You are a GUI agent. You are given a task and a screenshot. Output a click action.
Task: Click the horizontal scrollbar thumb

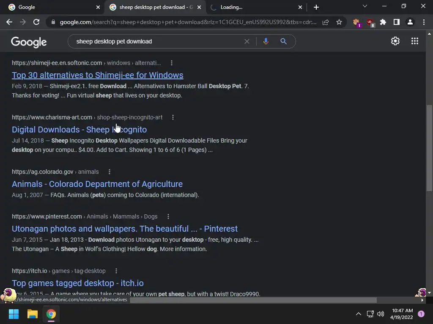(253, 300)
